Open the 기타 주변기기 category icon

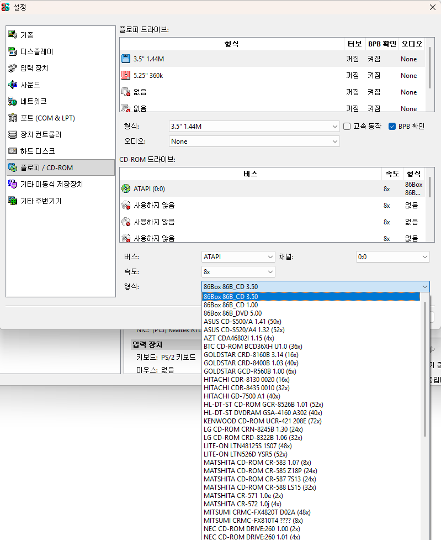13,201
